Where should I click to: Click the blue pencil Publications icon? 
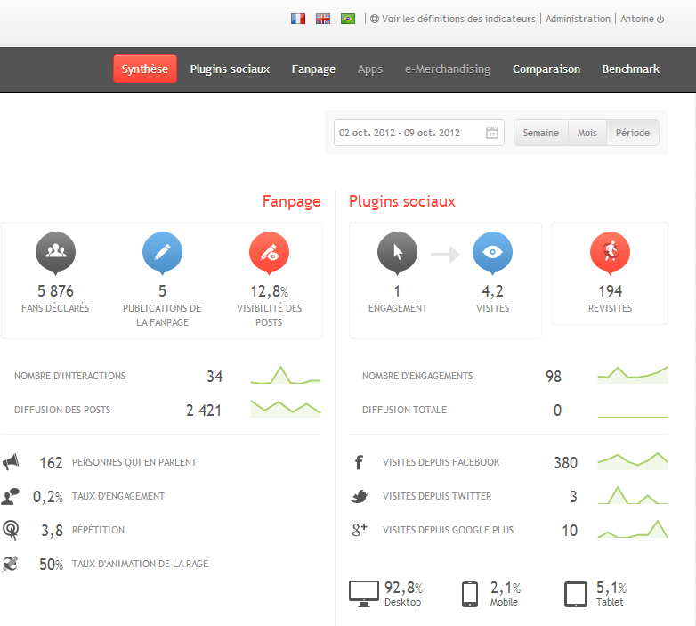(162, 252)
